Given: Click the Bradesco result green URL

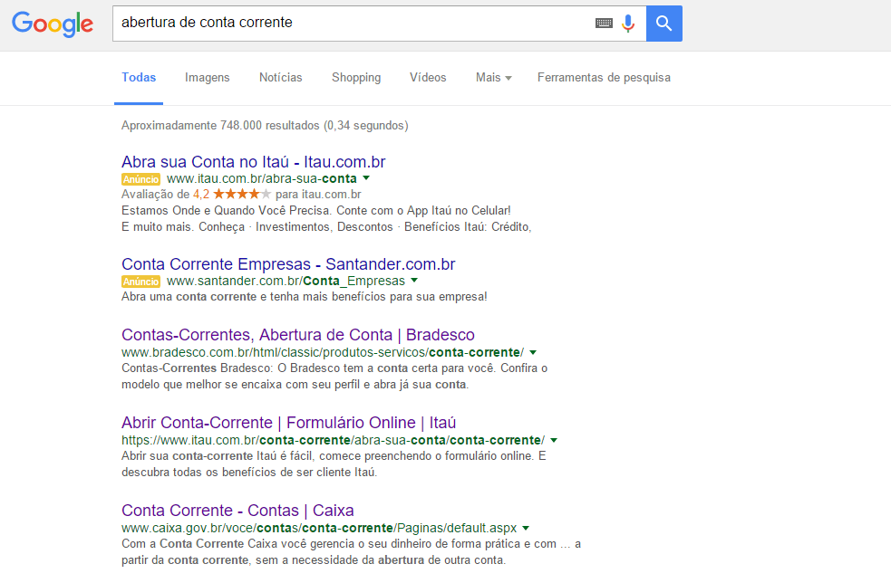Looking at the screenshot, I should [x=323, y=352].
